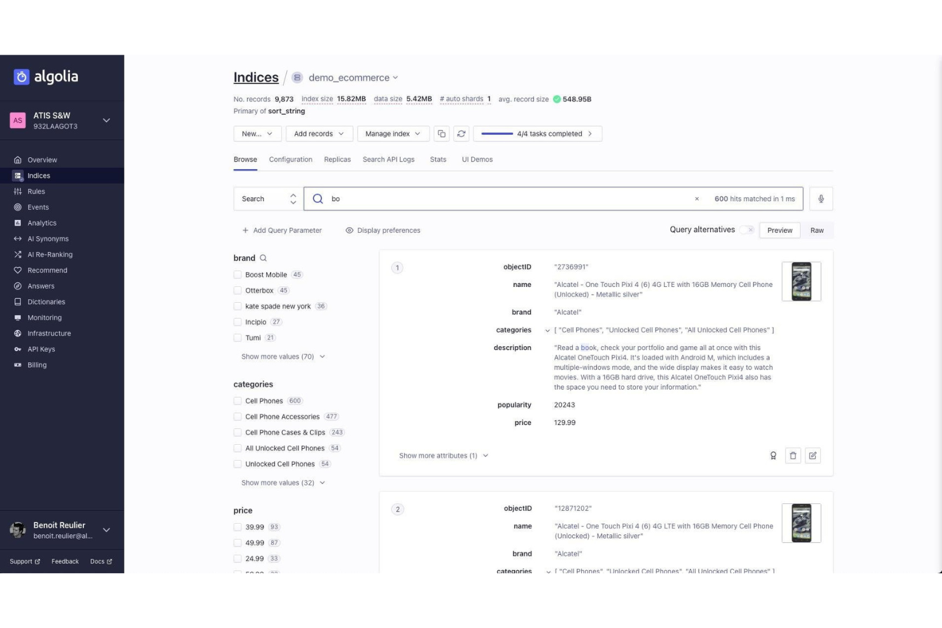
Task: Click the copy index icon button
Action: [442, 134]
